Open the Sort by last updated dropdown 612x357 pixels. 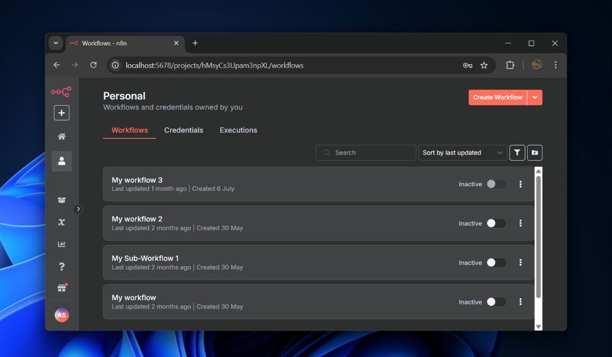coord(463,152)
